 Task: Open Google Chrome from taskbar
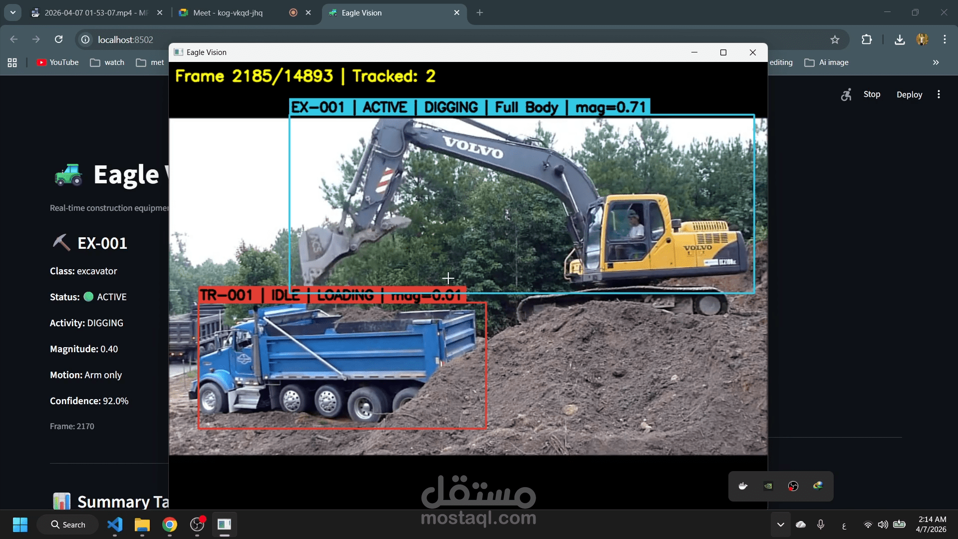(170, 525)
